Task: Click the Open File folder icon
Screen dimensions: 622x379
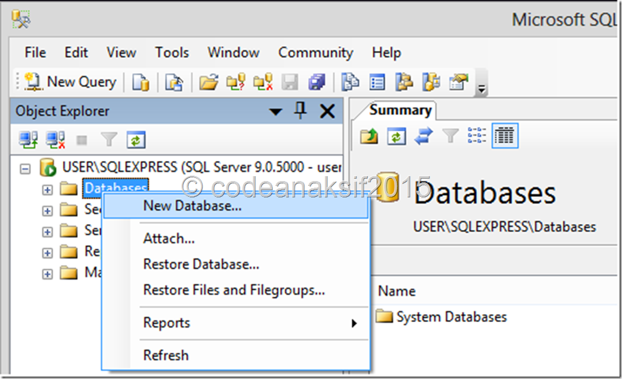Action: click(209, 82)
